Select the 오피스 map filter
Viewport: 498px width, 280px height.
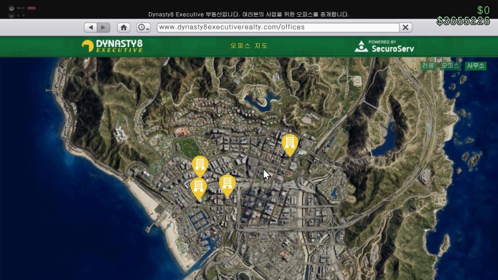pyautogui.click(x=450, y=66)
